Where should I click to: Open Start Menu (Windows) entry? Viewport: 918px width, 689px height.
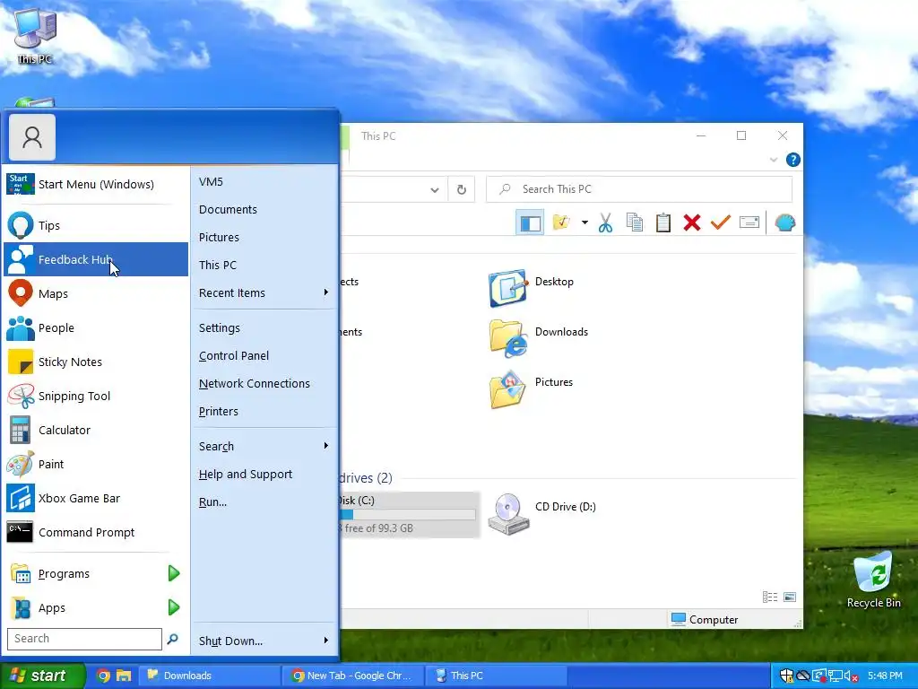[x=96, y=184]
